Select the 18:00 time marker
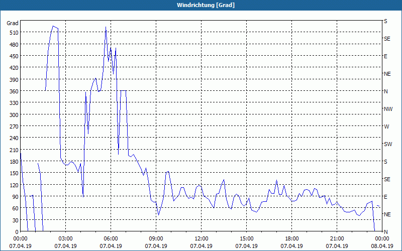The width and height of the screenshot is (402, 251). [x=291, y=238]
